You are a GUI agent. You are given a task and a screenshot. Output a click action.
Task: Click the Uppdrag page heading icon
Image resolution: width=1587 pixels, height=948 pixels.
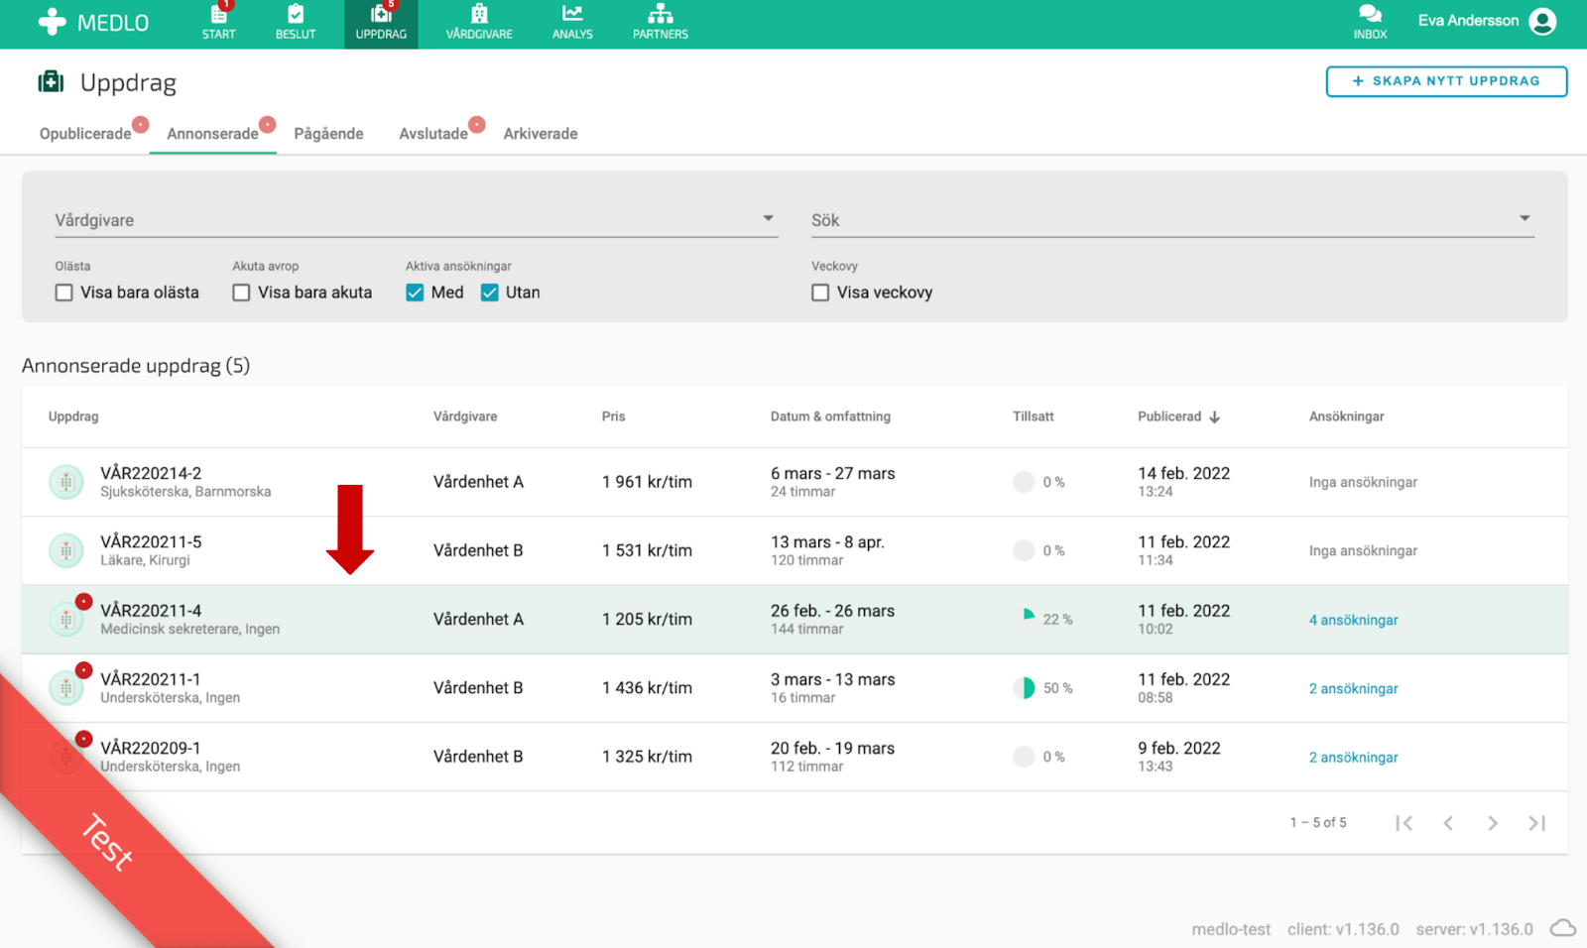click(51, 81)
